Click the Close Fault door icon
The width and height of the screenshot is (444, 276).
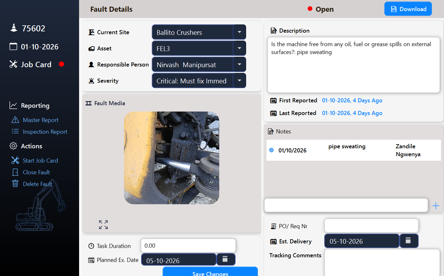[x=15, y=172]
